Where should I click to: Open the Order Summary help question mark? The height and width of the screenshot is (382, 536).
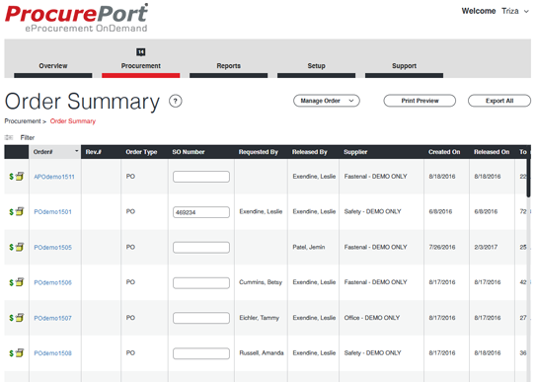tap(176, 101)
